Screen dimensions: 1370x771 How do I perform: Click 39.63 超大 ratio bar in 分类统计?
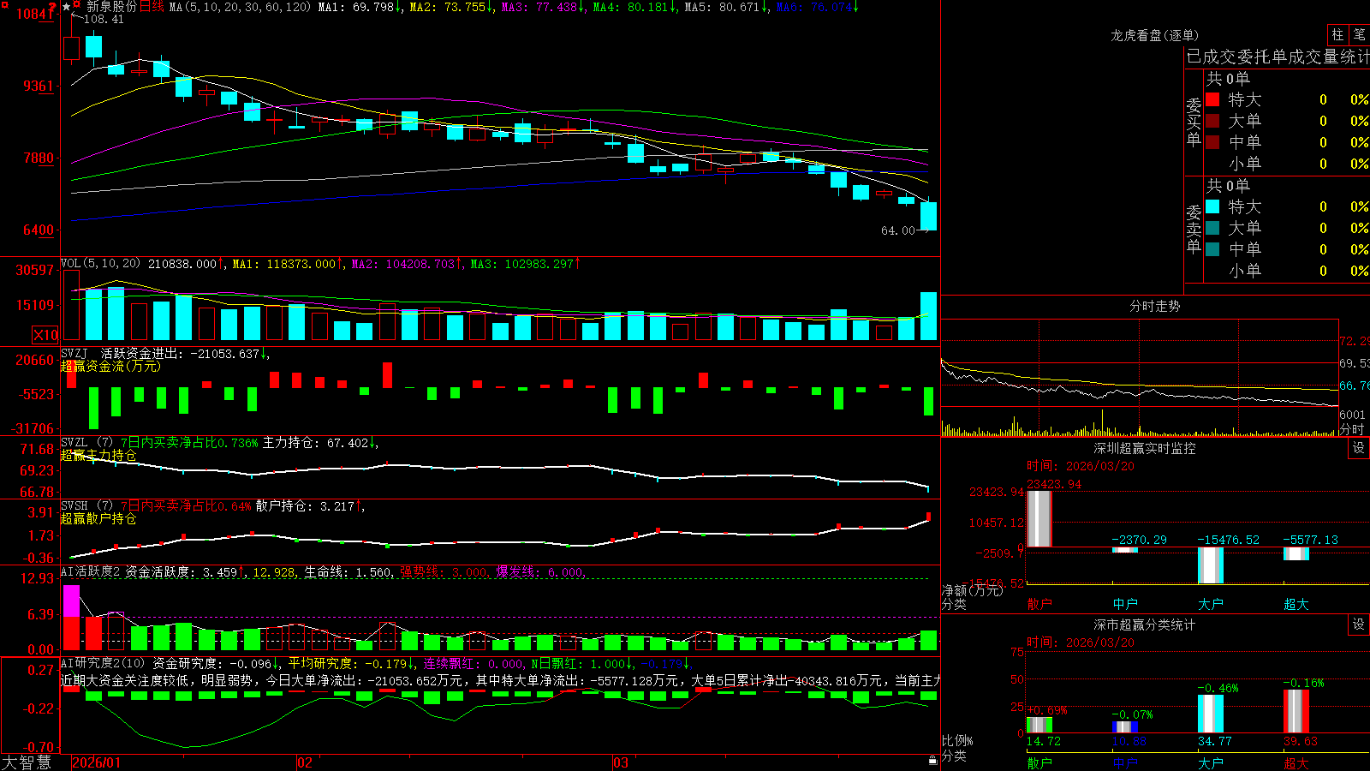pyautogui.click(x=1296, y=711)
